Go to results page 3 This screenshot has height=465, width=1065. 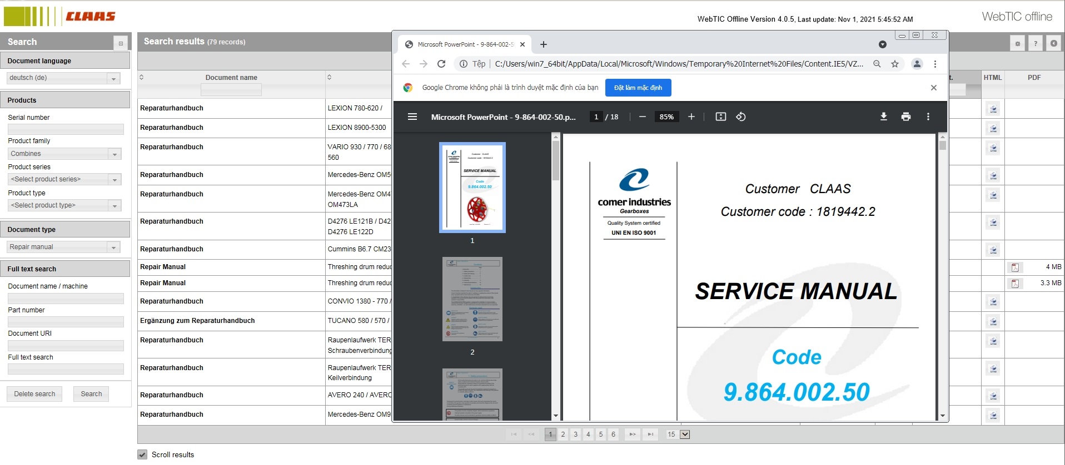[x=576, y=434]
